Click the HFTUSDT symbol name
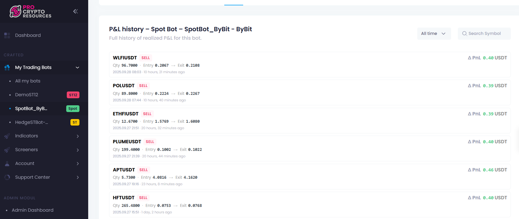This screenshot has width=519, height=219. (124, 198)
